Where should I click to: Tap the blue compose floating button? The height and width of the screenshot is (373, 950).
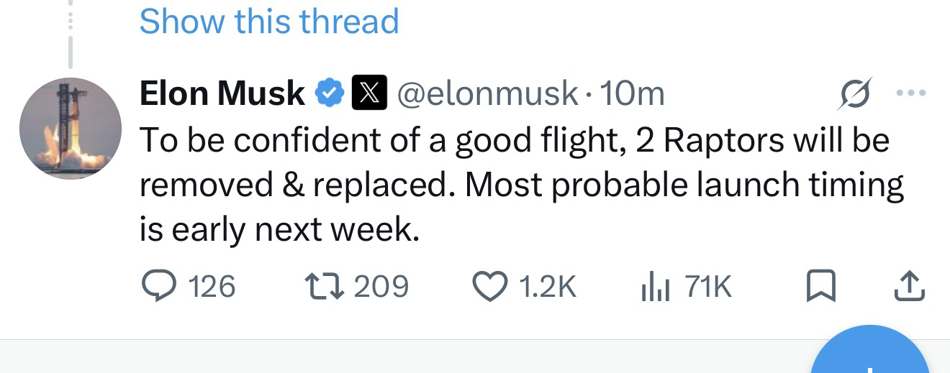tap(870, 352)
